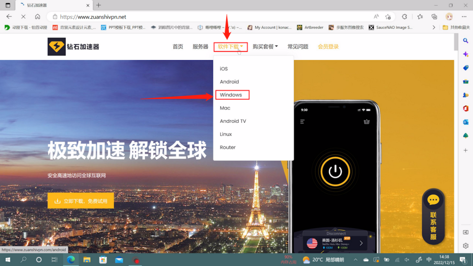Select Android from download menu
The image size is (473, 266).
[229, 82]
